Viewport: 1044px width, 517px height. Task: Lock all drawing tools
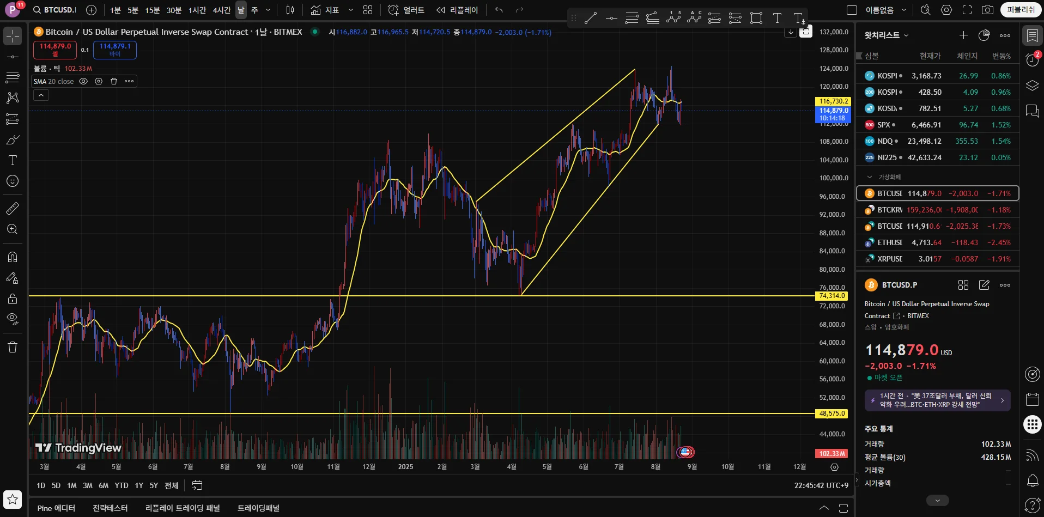click(13, 299)
